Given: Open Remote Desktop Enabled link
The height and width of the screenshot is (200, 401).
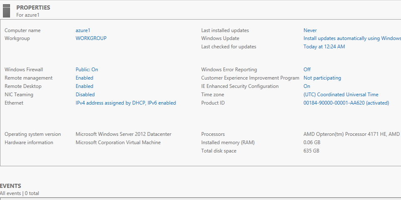Looking at the screenshot, I should coord(84,86).
